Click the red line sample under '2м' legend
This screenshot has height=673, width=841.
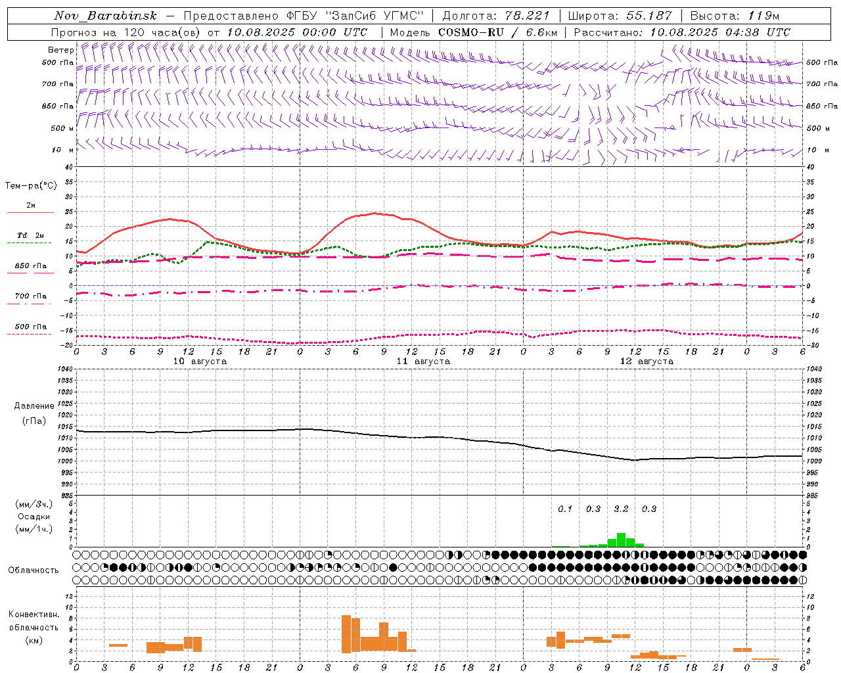click(30, 213)
